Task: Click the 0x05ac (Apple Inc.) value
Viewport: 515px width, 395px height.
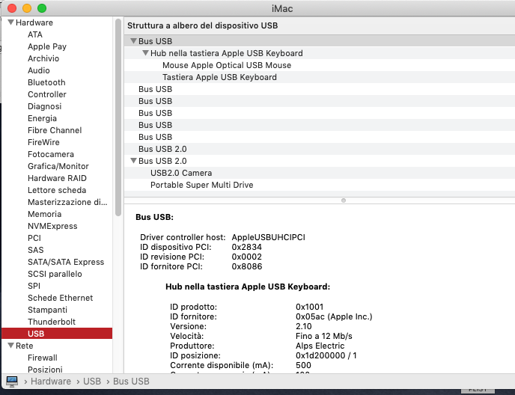Action: [334, 316]
